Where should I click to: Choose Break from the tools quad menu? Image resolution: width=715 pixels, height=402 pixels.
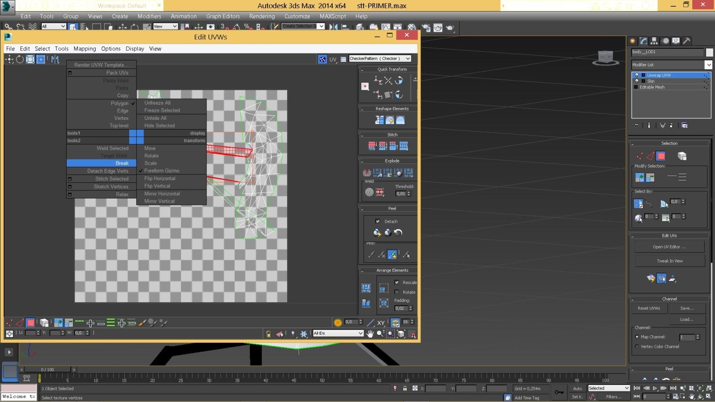tap(122, 163)
